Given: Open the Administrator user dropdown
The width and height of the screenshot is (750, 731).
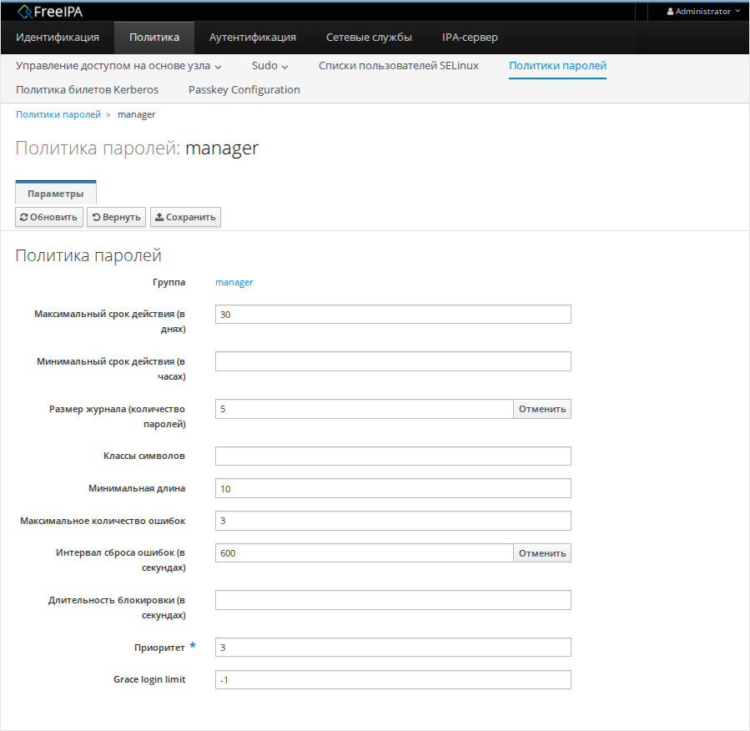Looking at the screenshot, I should 703,12.
